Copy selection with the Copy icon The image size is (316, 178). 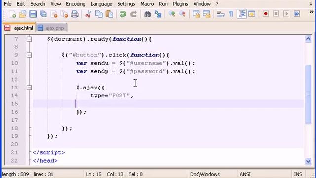pos(99,14)
